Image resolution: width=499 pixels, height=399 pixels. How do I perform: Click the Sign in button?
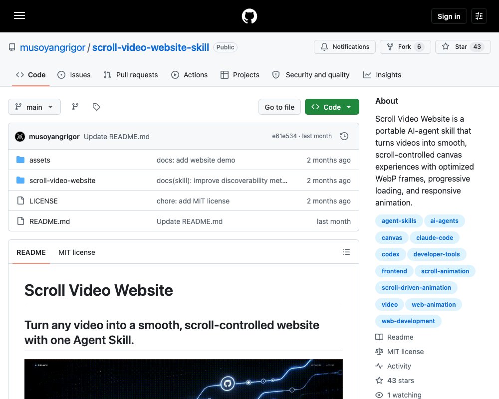pyautogui.click(x=449, y=16)
